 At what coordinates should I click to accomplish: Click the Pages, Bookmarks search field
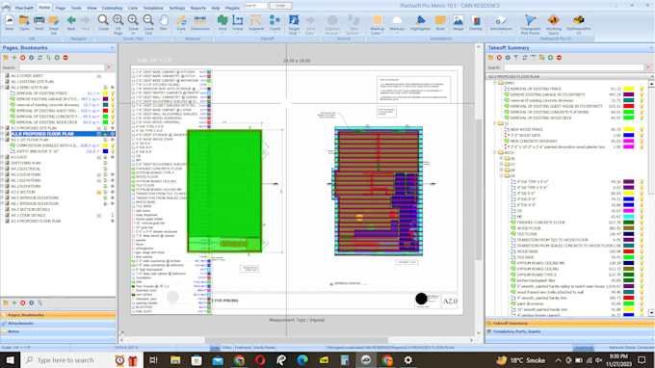coord(62,67)
